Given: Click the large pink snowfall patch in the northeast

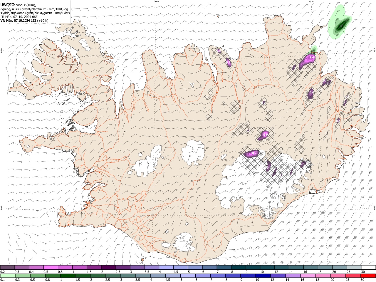Looking at the screenshot, I should (307, 61).
